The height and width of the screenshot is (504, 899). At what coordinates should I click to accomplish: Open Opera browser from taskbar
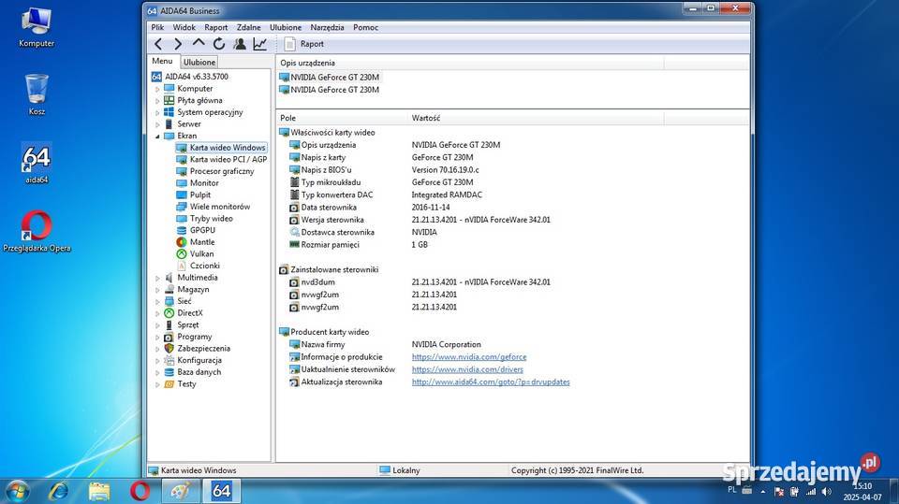[140, 492]
